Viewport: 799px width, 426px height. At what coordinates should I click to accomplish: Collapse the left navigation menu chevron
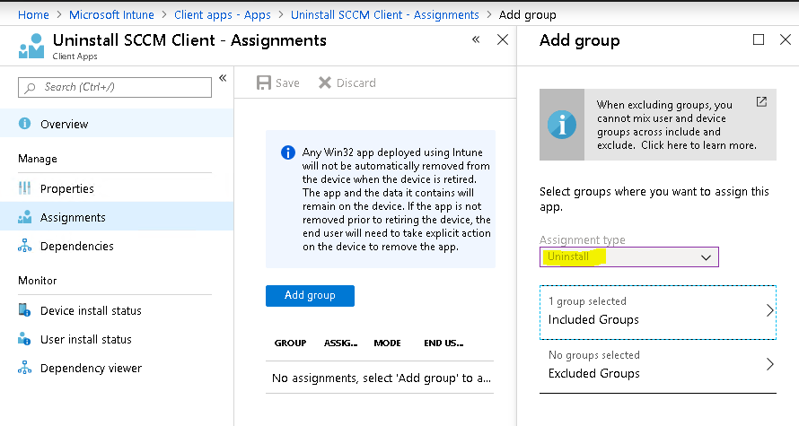tap(223, 78)
